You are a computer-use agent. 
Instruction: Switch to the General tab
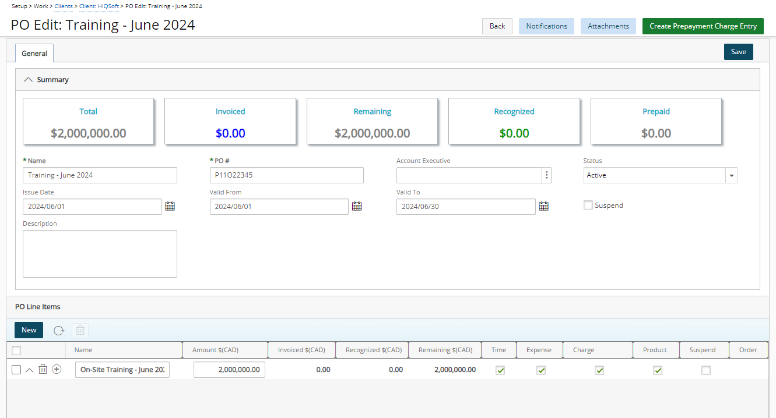pyautogui.click(x=34, y=53)
